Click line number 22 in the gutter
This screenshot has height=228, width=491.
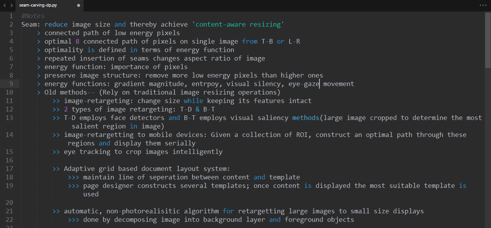(x=9, y=220)
